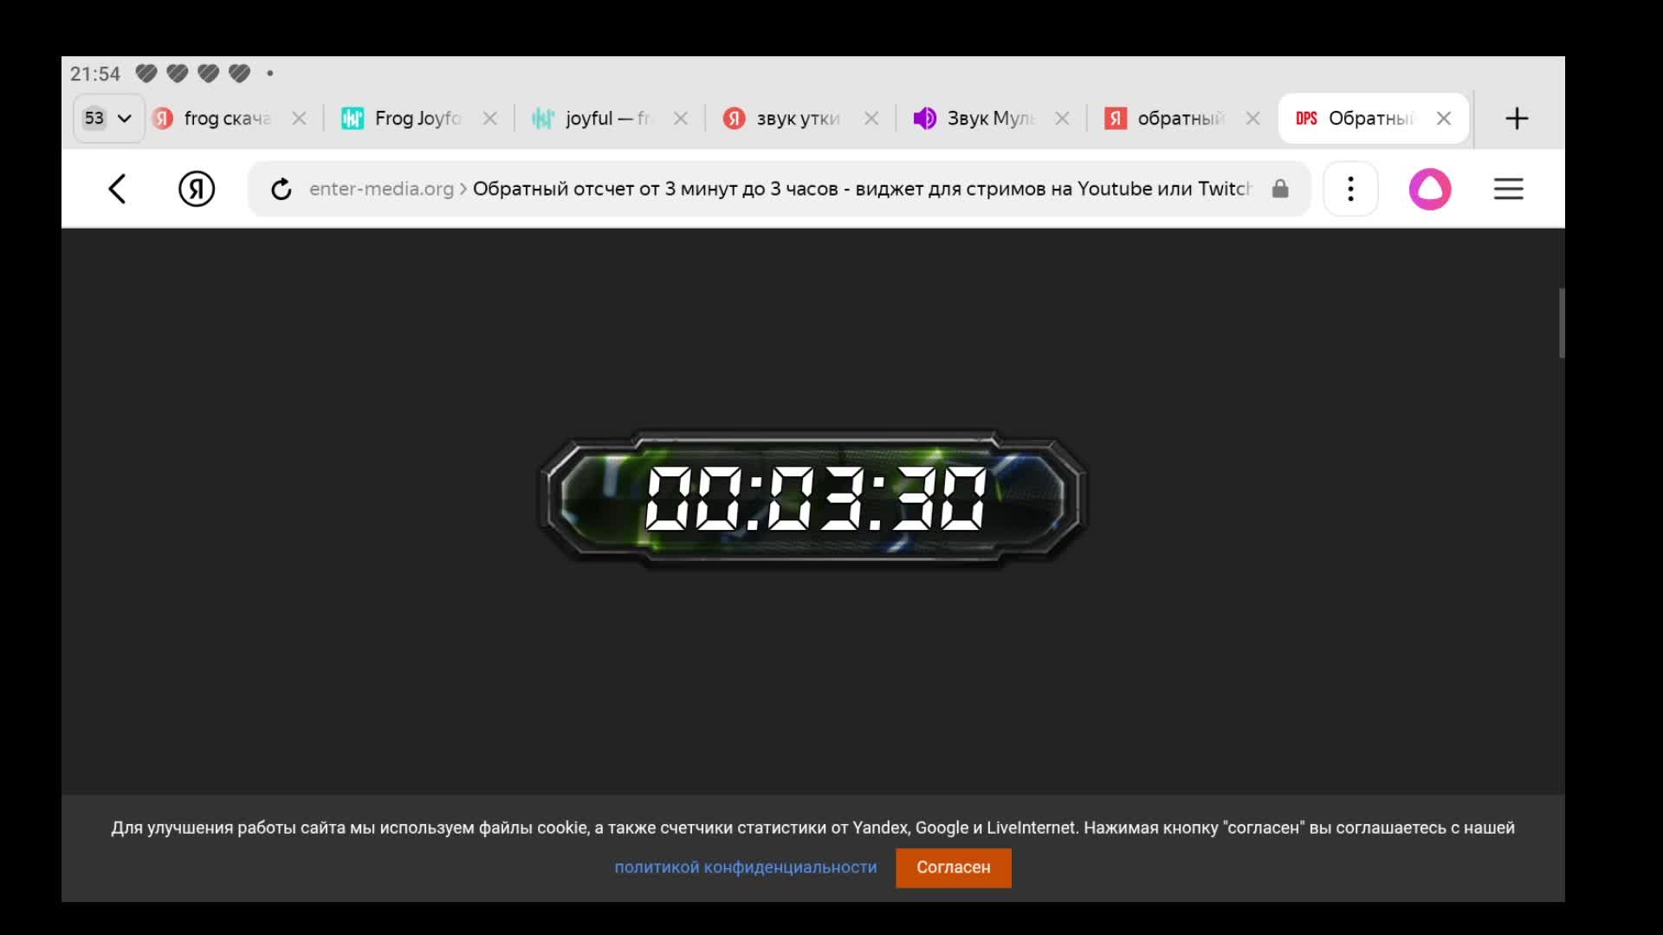The width and height of the screenshot is (1663, 935).
Task: Open the 'политикой конфиденциальности' link
Action: [745, 867]
